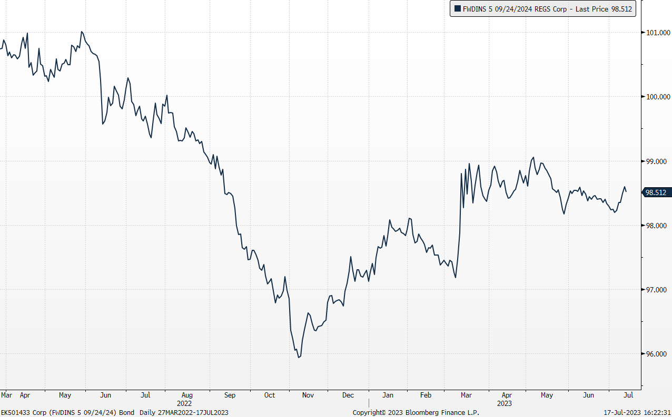Click the Dec month label
This screenshot has width=672, height=417.
[348, 395]
